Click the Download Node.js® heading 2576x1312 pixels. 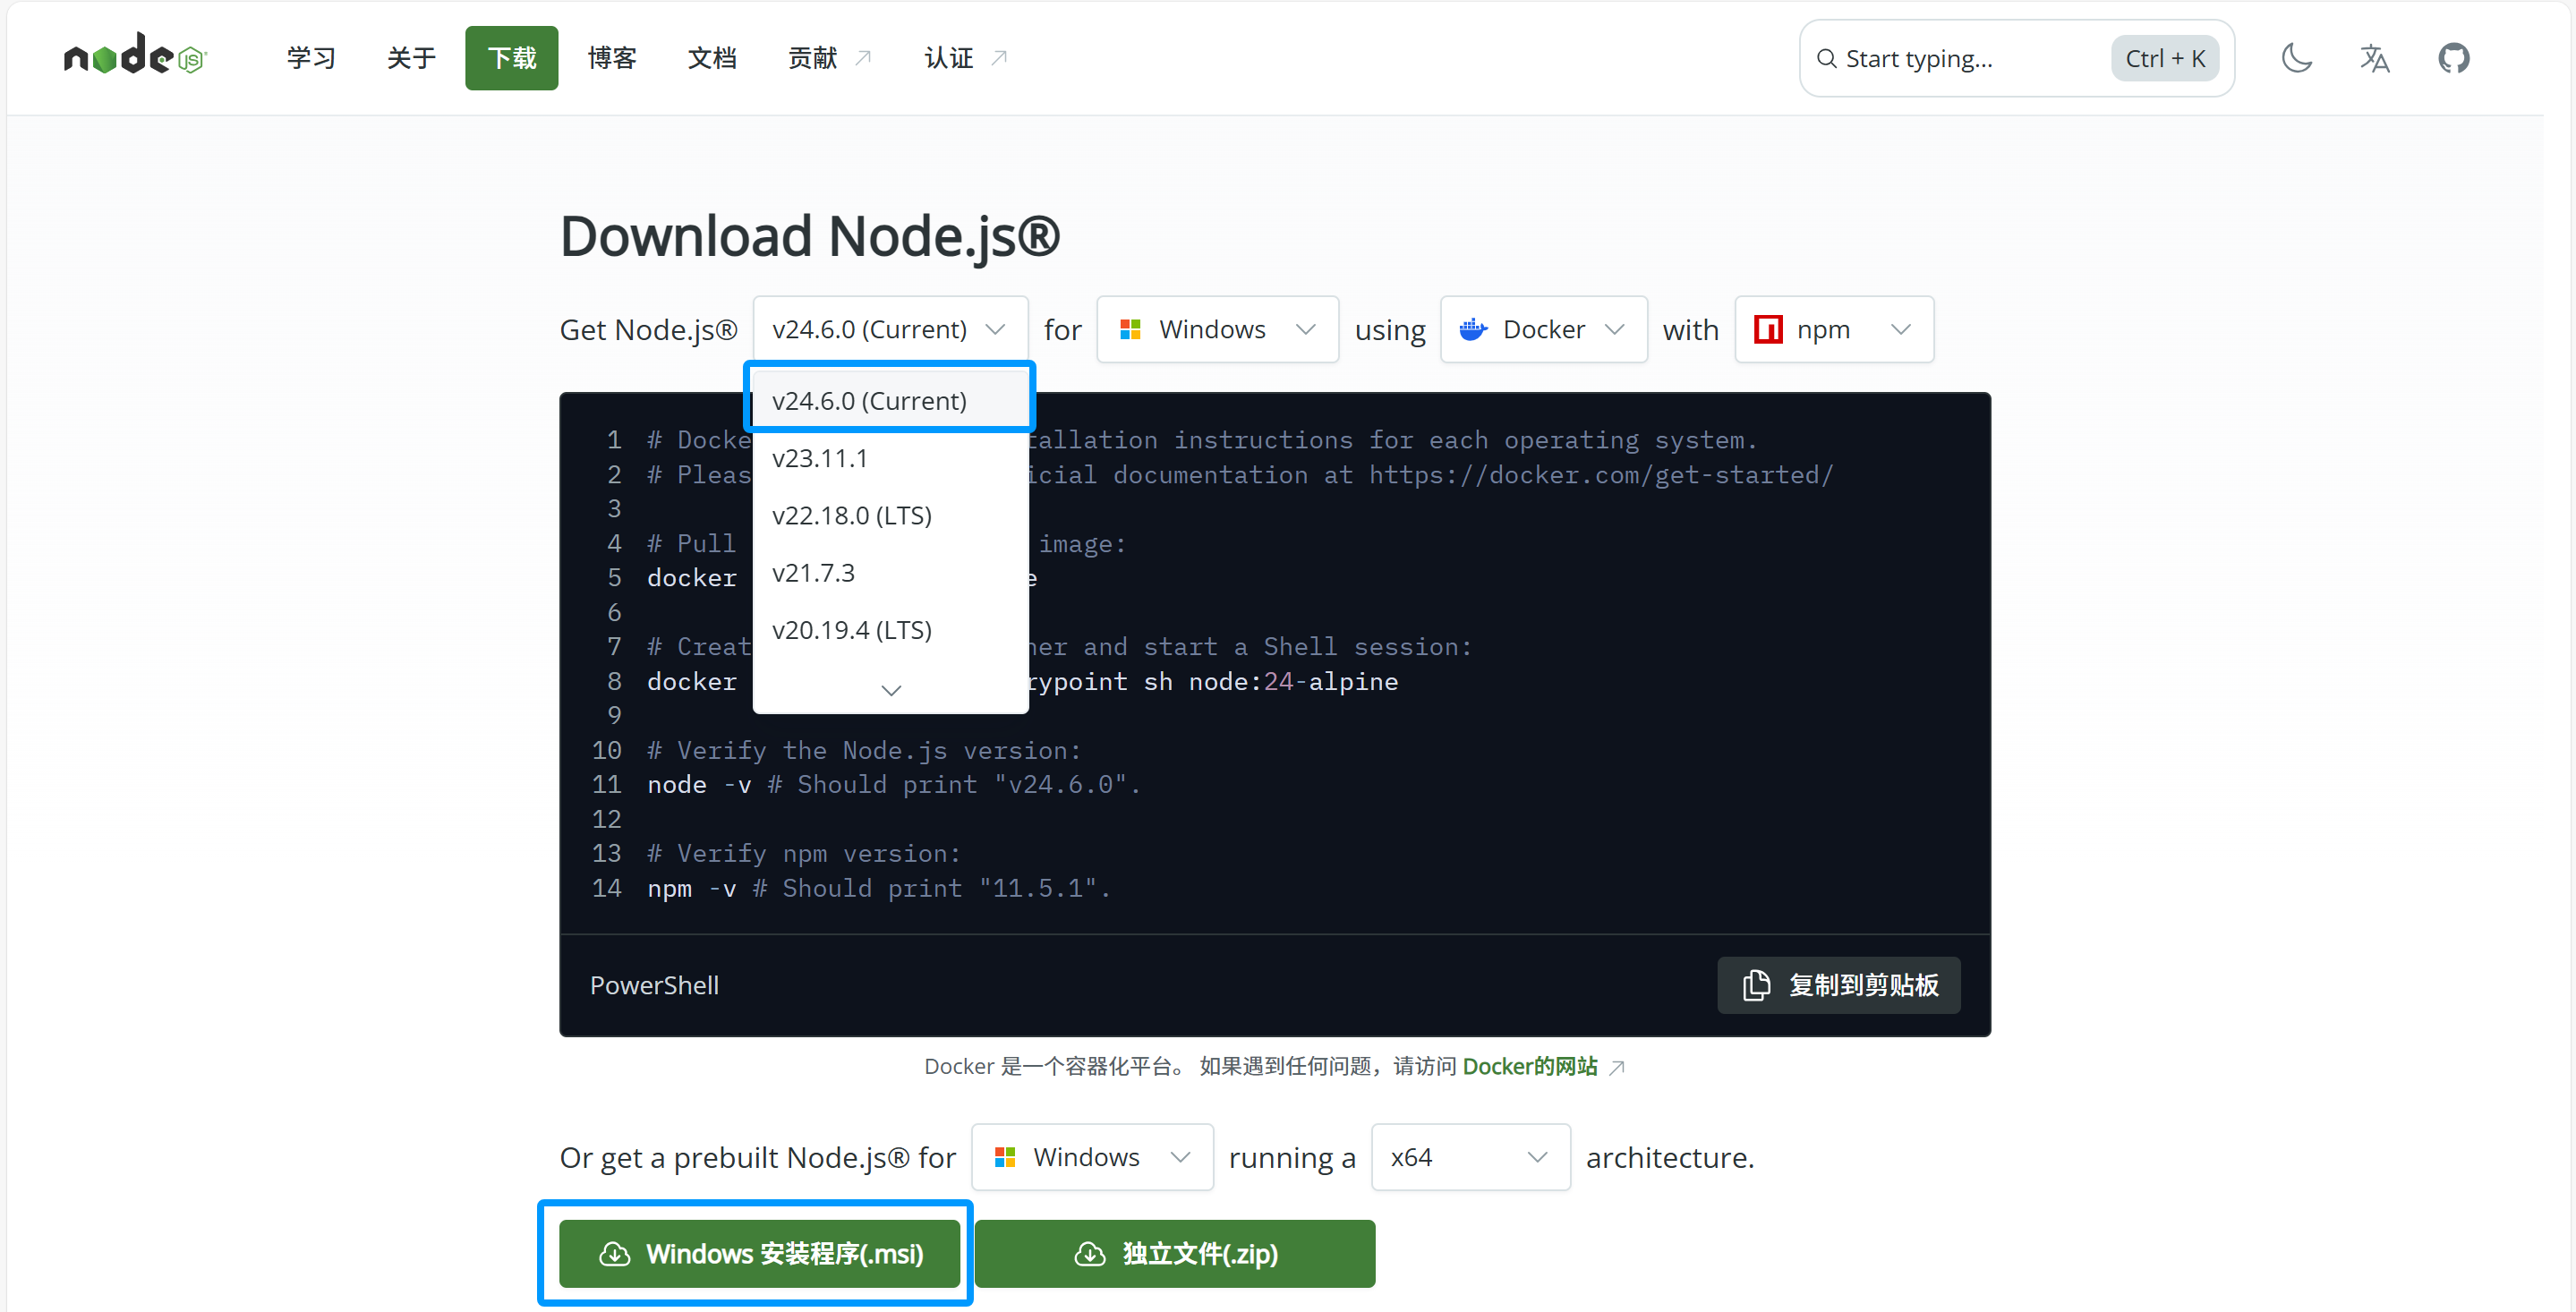809,236
